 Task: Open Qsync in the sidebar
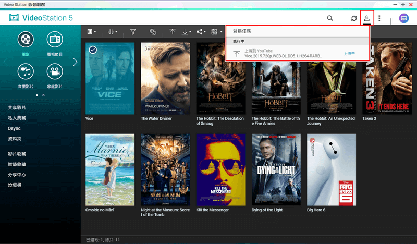14,128
